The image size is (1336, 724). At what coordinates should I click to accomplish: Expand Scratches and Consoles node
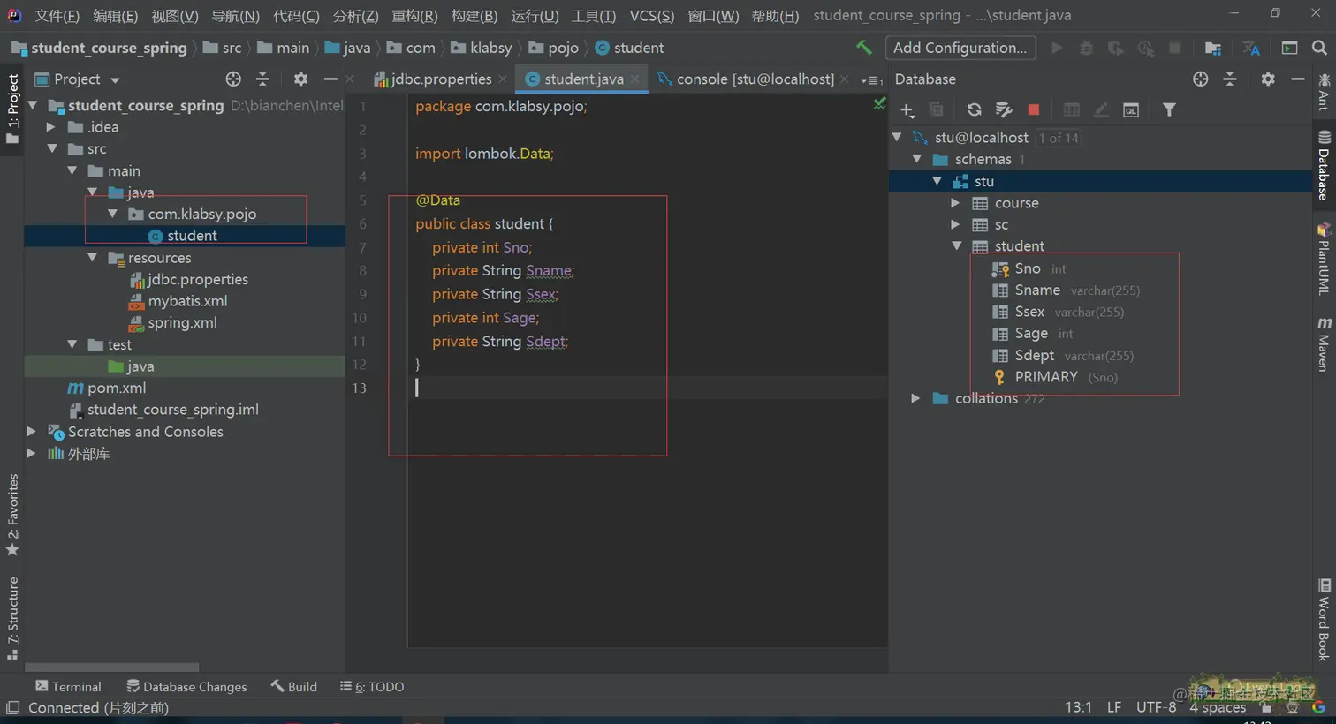[32, 431]
